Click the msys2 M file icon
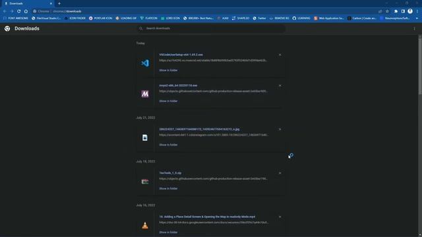The image size is (422, 237). 145,93
